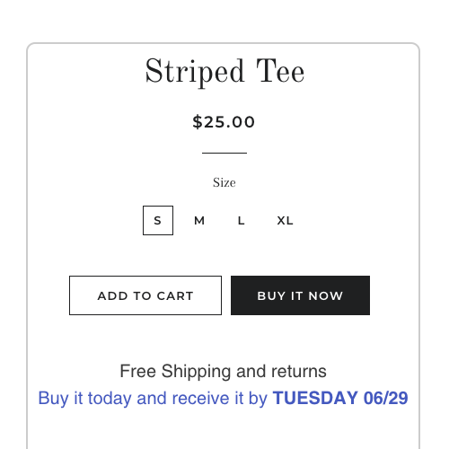The height and width of the screenshot is (449, 449).
Task: Click the bold TUESDAY 06/29 delivery date
Action: click(340, 398)
